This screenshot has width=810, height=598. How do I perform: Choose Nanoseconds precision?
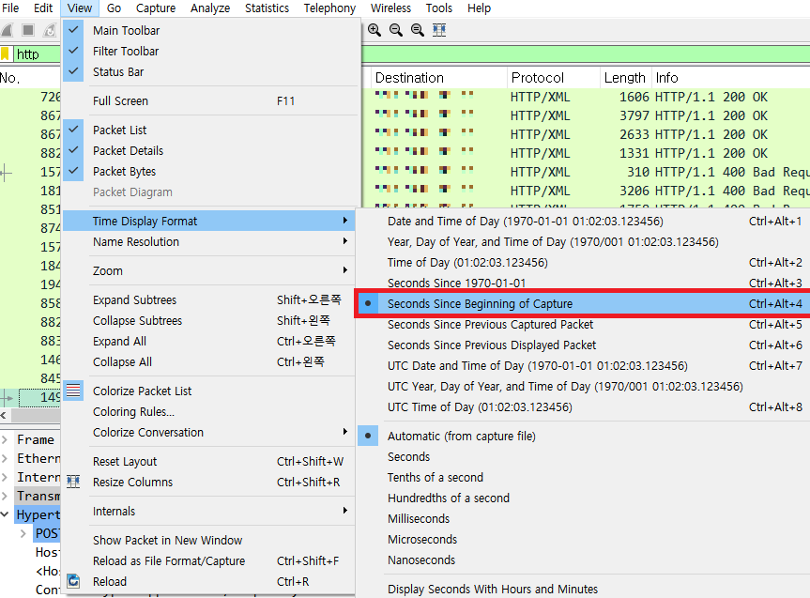[582, 560]
